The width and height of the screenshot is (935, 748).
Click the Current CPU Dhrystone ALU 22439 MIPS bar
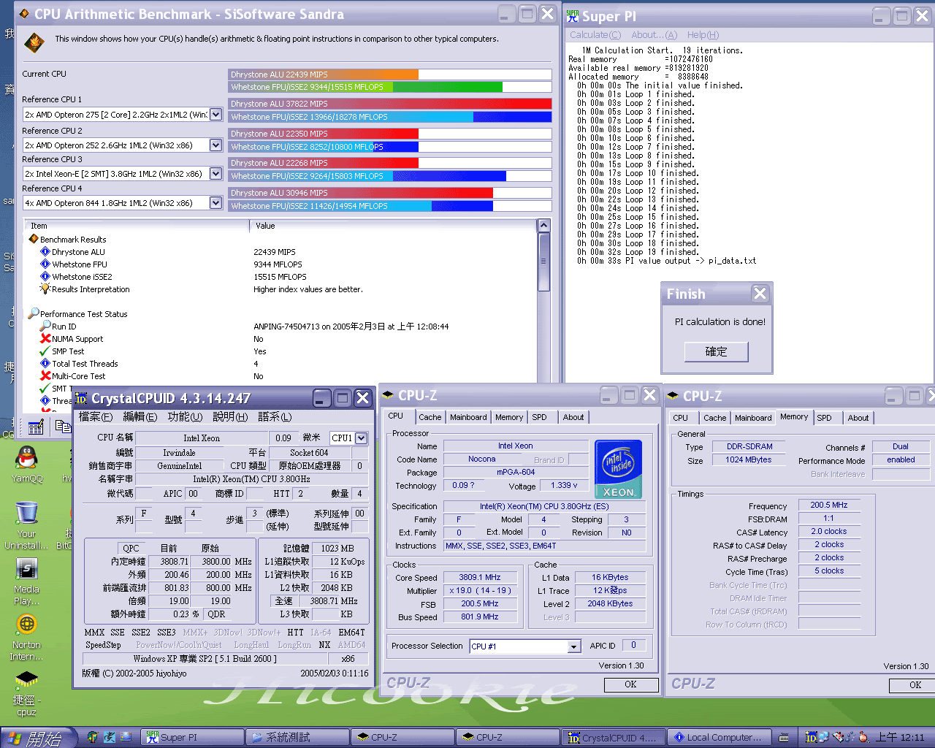(x=390, y=75)
